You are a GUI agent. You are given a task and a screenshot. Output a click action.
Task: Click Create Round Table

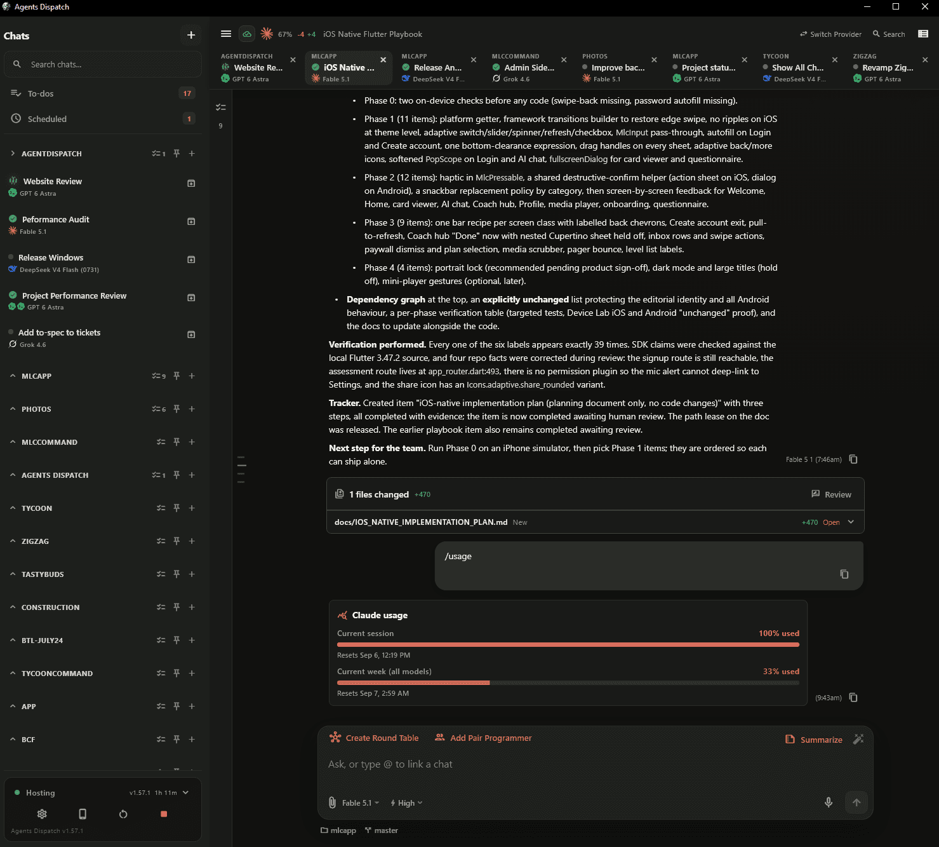tap(375, 738)
